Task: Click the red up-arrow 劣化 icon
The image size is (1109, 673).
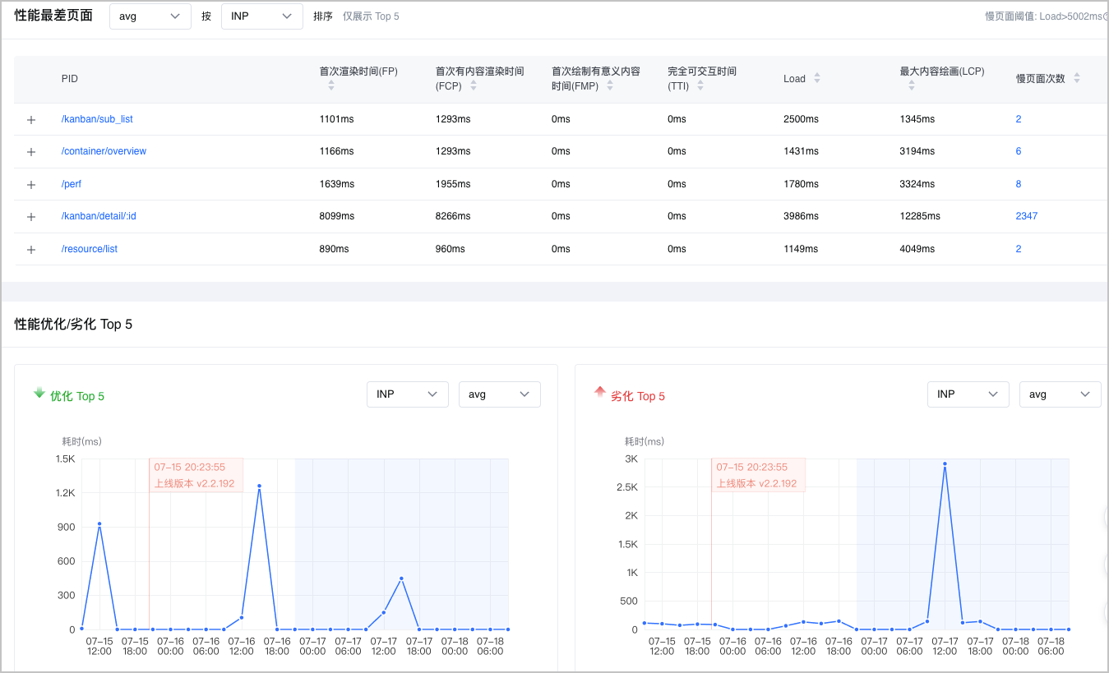Action: coord(600,393)
